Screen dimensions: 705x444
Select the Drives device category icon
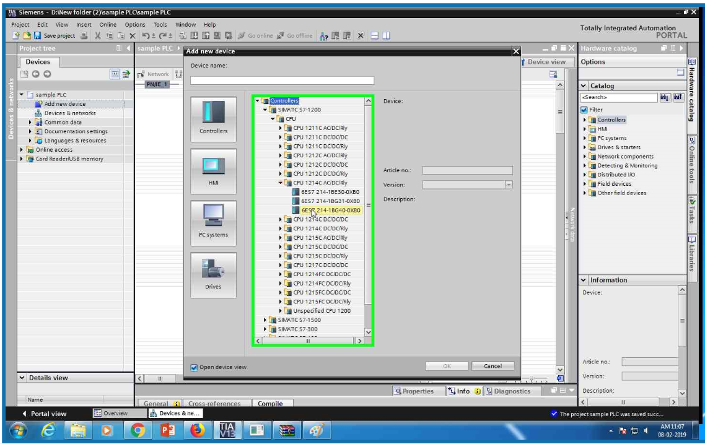(x=212, y=274)
